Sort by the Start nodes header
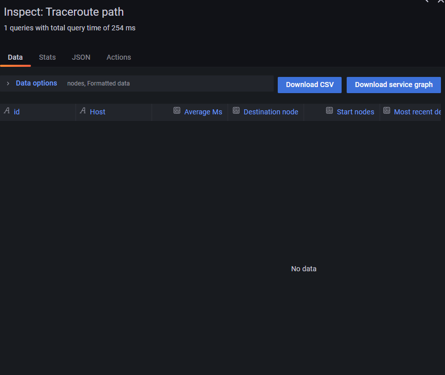Image resolution: width=445 pixels, height=375 pixels. click(x=356, y=111)
